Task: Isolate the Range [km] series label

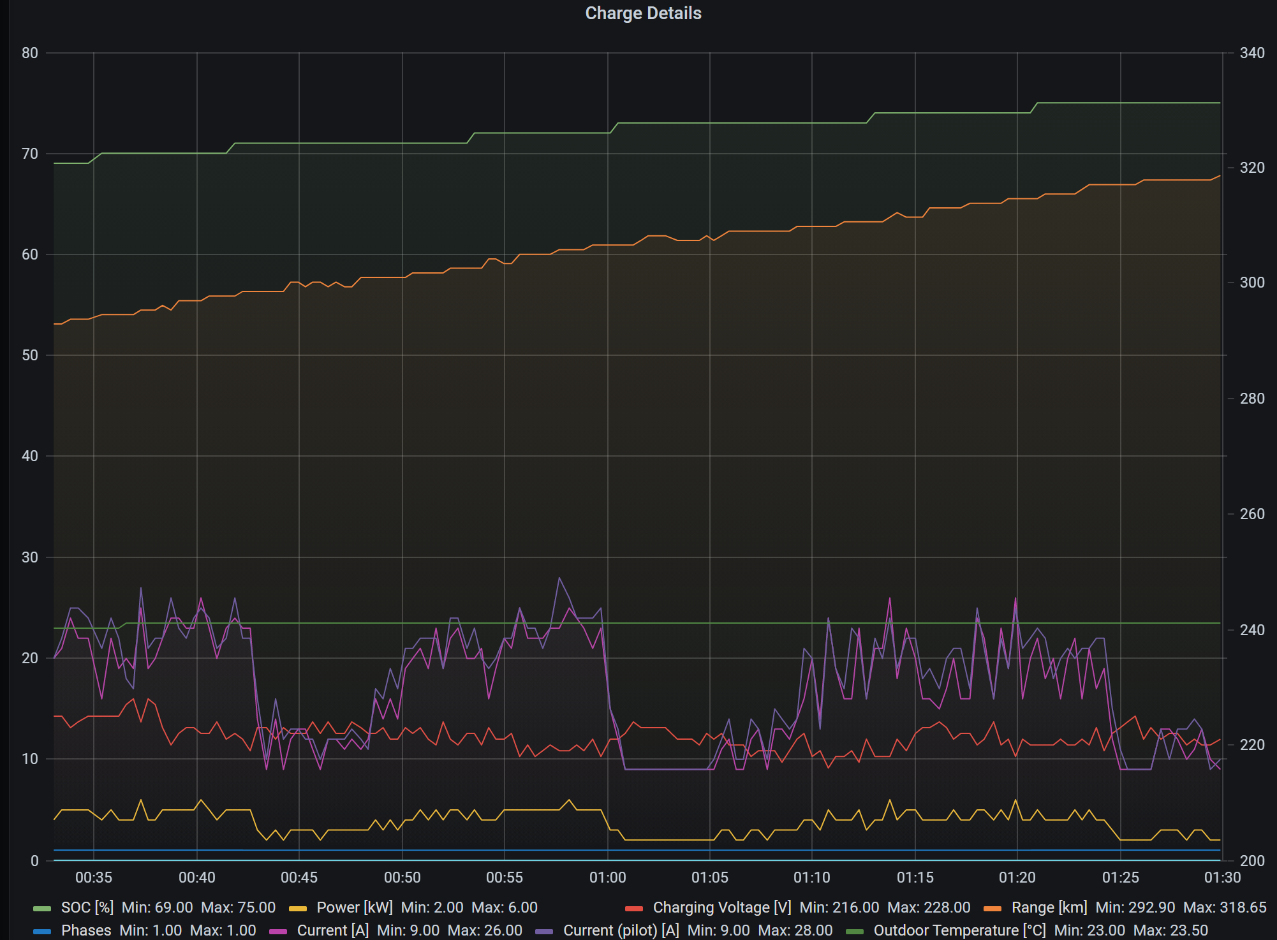Action: point(1049,907)
